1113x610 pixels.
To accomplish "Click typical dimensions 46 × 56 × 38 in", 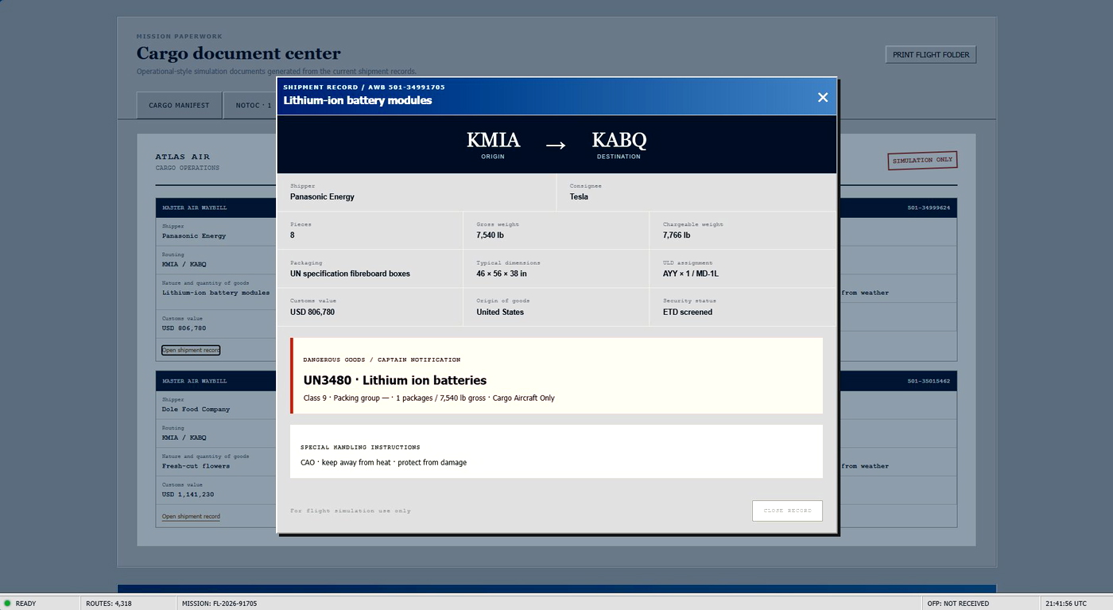I will coord(502,274).
